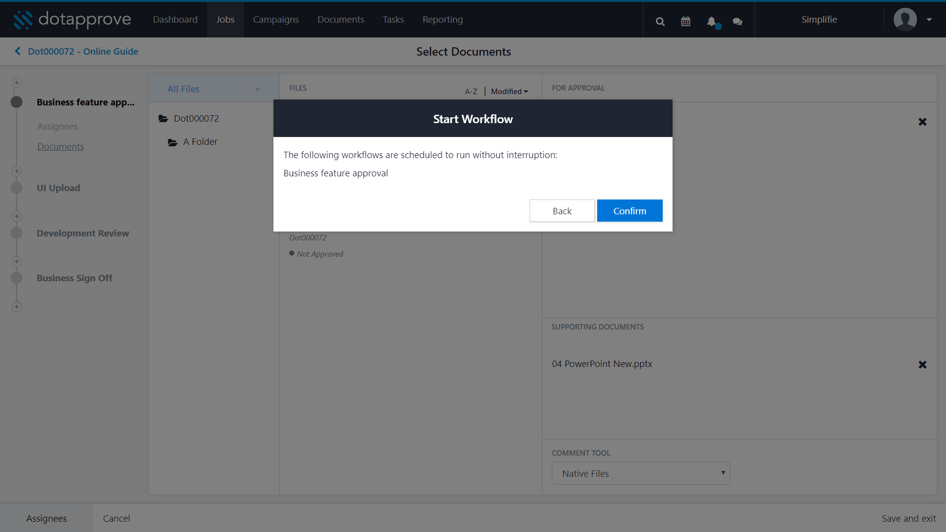Confirm the Start Workflow dialog
The height and width of the screenshot is (532, 946).
(x=630, y=211)
